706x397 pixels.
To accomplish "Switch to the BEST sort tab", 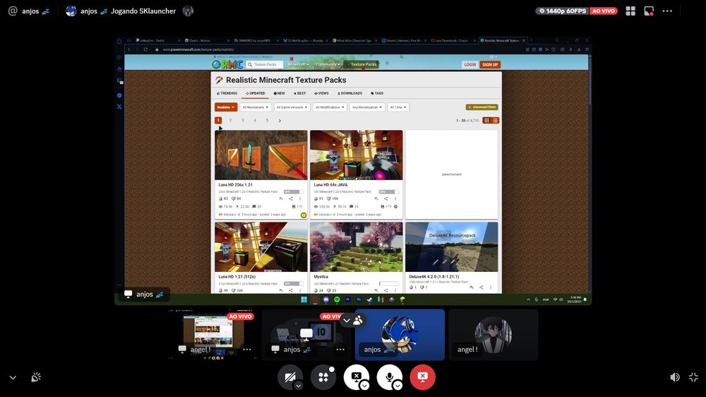I will pyautogui.click(x=300, y=93).
